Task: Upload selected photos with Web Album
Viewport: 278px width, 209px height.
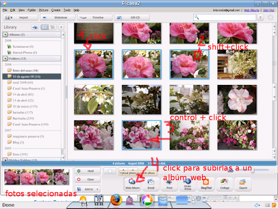Action: click(x=132, y=184)
